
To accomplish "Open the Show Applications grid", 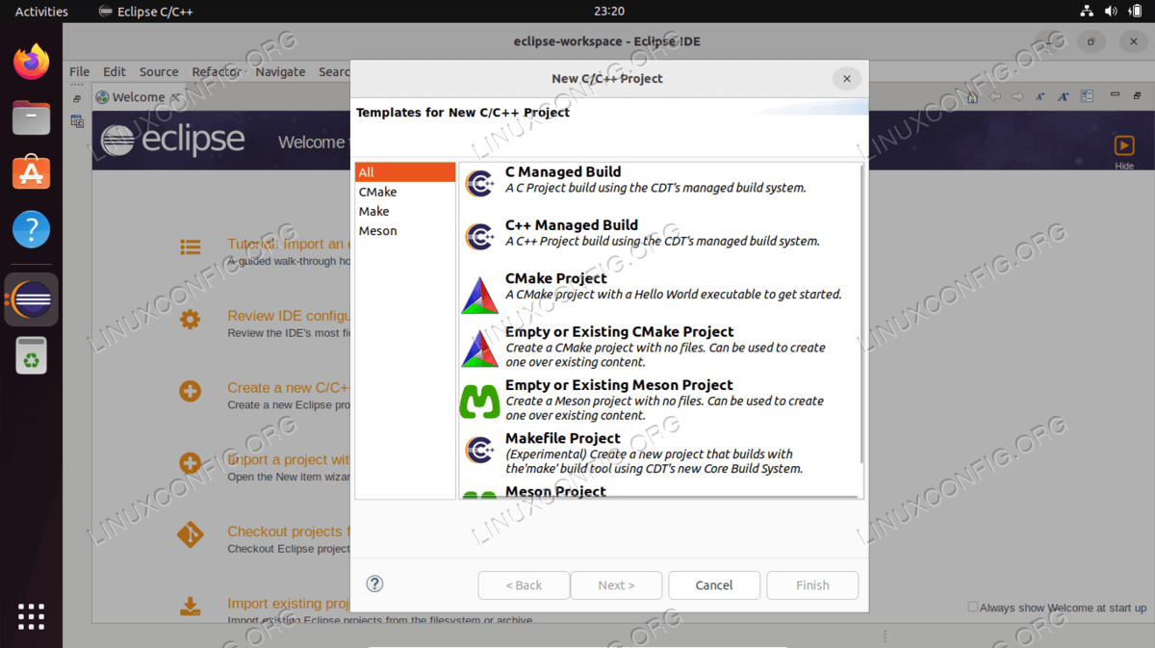I will pyautogui.click(x=31, y=616).
